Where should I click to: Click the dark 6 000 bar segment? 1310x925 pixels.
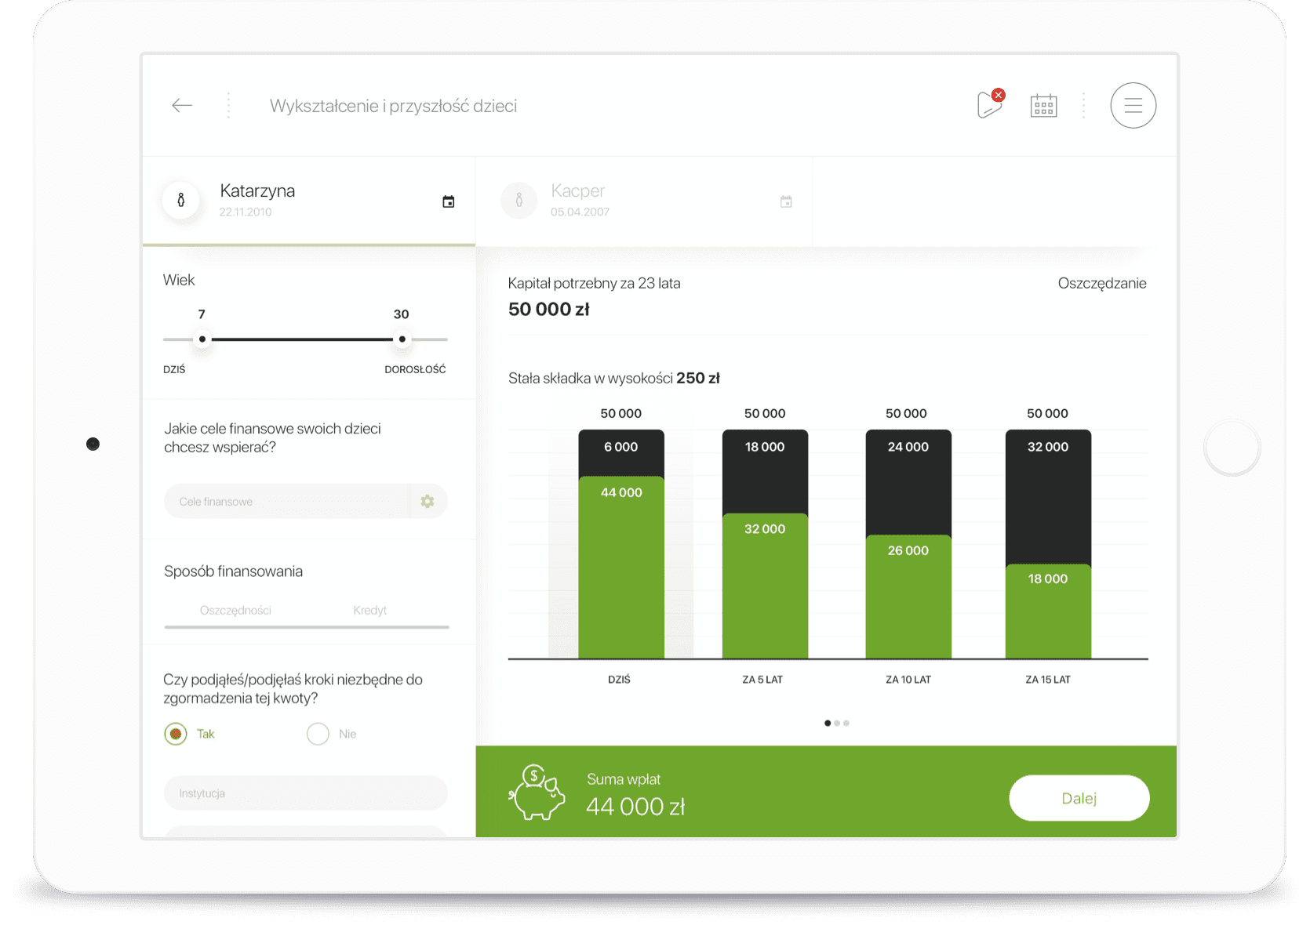point(621,453)
